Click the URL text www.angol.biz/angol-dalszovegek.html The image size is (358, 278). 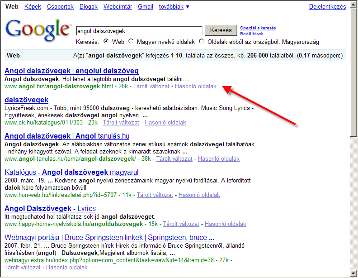click(59, 86)
